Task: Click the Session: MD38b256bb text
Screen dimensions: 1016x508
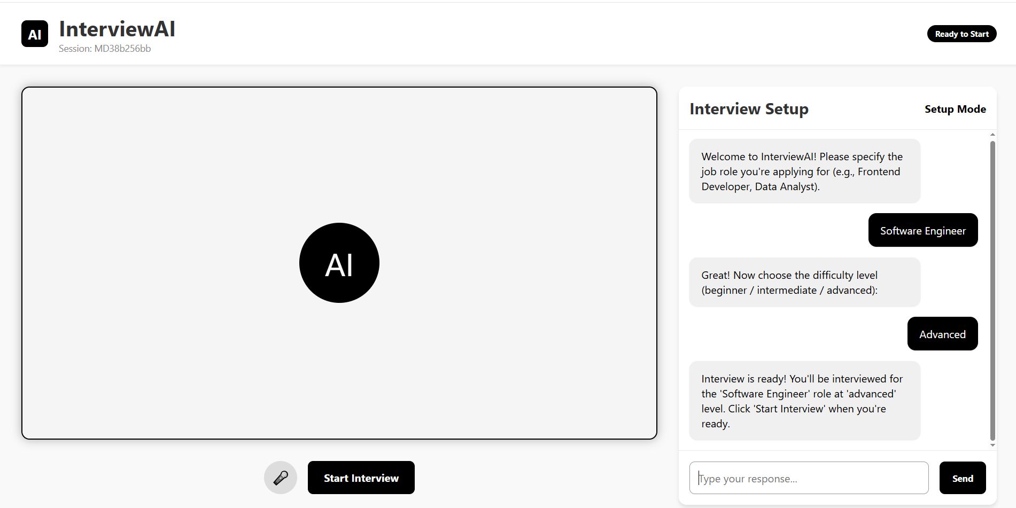Action: click(105, 49)
